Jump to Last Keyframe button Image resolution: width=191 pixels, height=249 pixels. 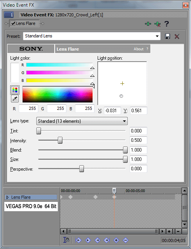[107, 240]
